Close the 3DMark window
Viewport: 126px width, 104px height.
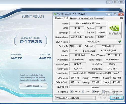click(x=121, y=2)
